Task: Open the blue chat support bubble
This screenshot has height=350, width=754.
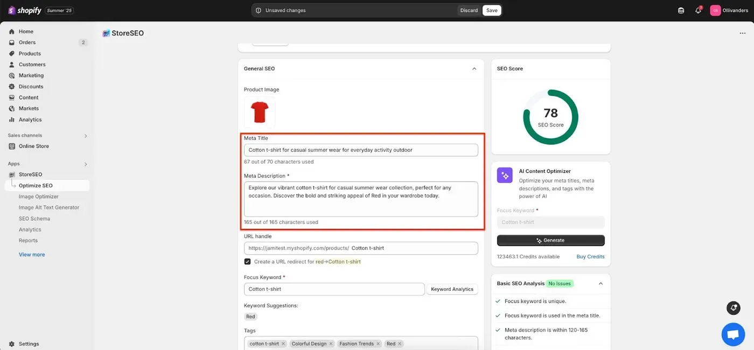Action: tap(733, 334)
